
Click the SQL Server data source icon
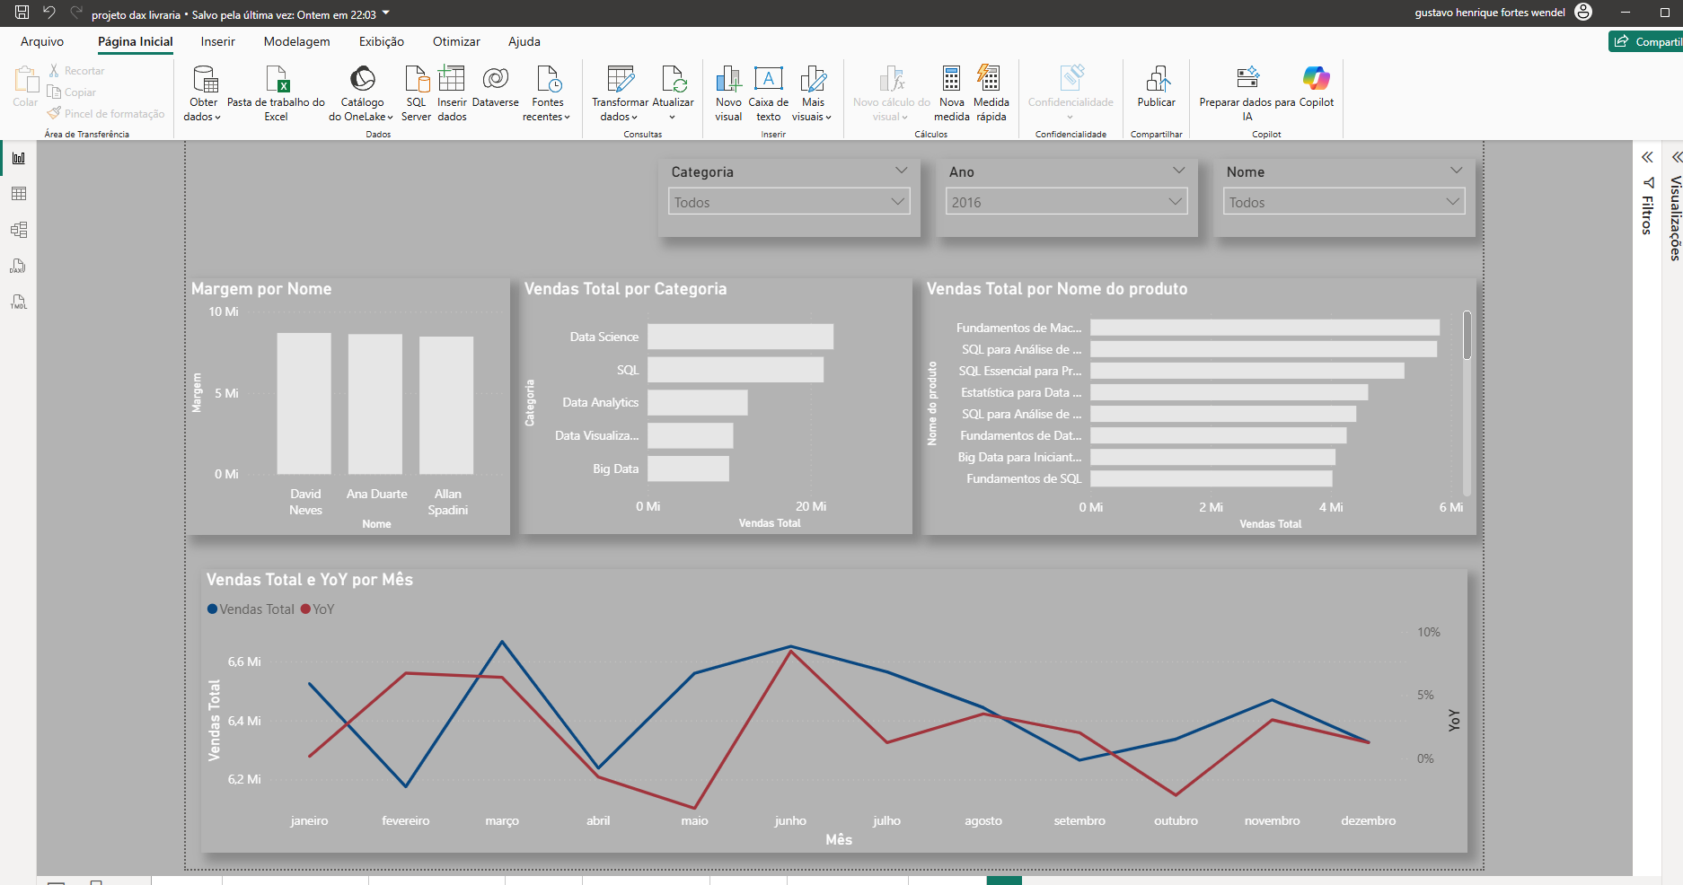pos(417,79)
